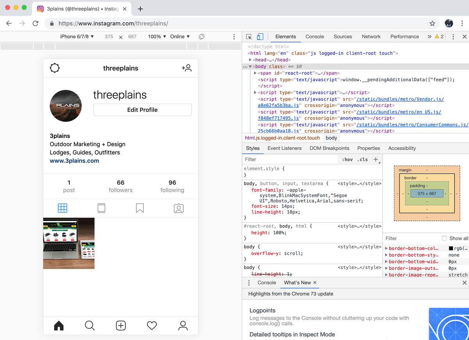Open a new browser tab
This screenshot has height=340, width=469.
tap(140, 9)
